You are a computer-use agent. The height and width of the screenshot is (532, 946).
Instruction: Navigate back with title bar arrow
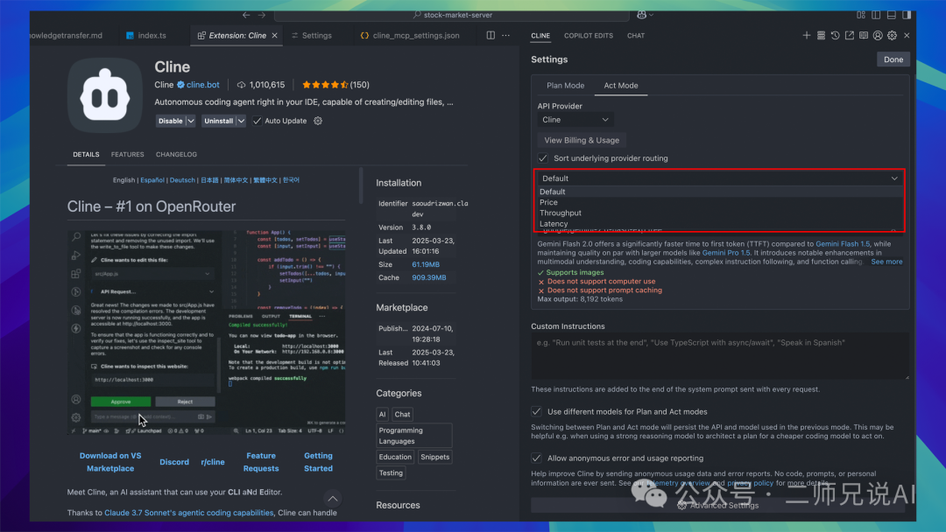click(x=246, y=15)
